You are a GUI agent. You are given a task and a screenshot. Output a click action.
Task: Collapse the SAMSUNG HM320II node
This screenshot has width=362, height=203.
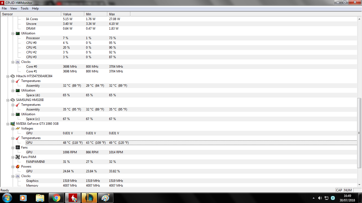[7, 100]
